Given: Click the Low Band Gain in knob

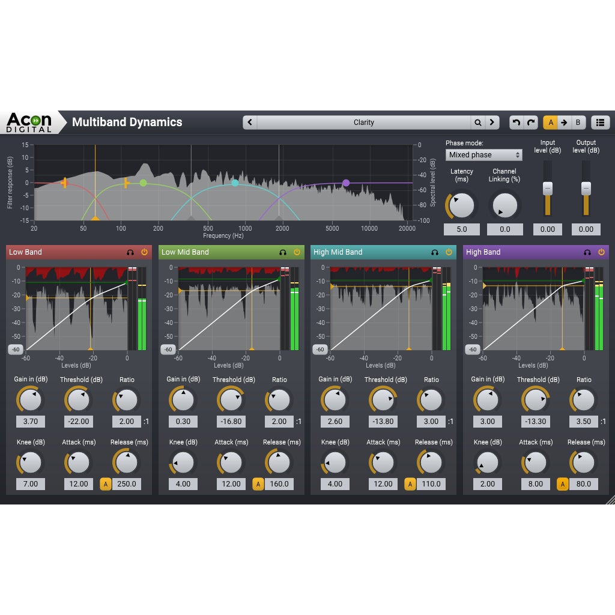Looking at the screenshot, I should coord(31,400).
